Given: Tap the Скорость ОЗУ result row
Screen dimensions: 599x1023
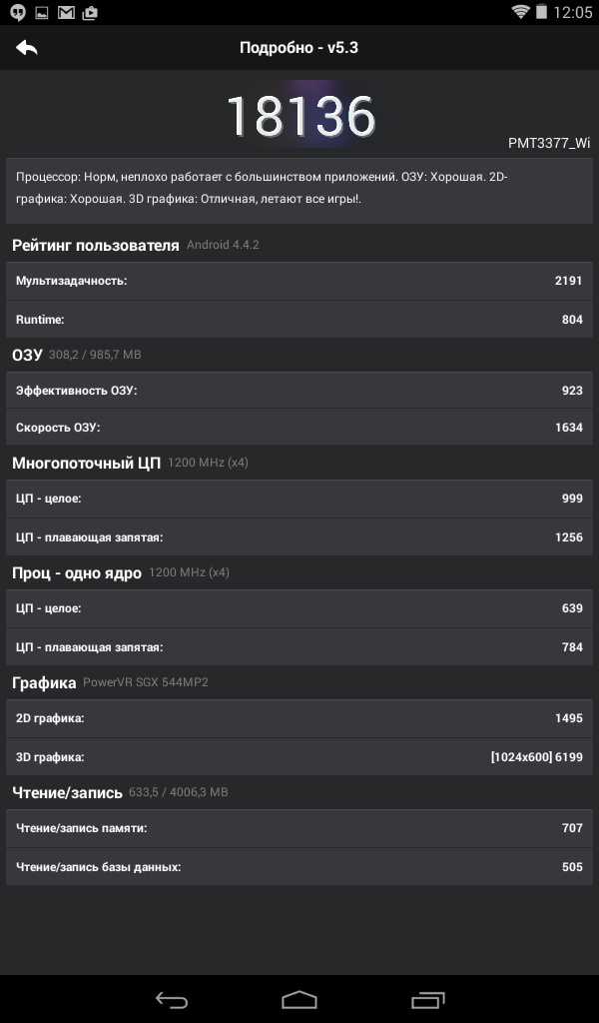Looking at the screenshot, I should tap(299, 428).
